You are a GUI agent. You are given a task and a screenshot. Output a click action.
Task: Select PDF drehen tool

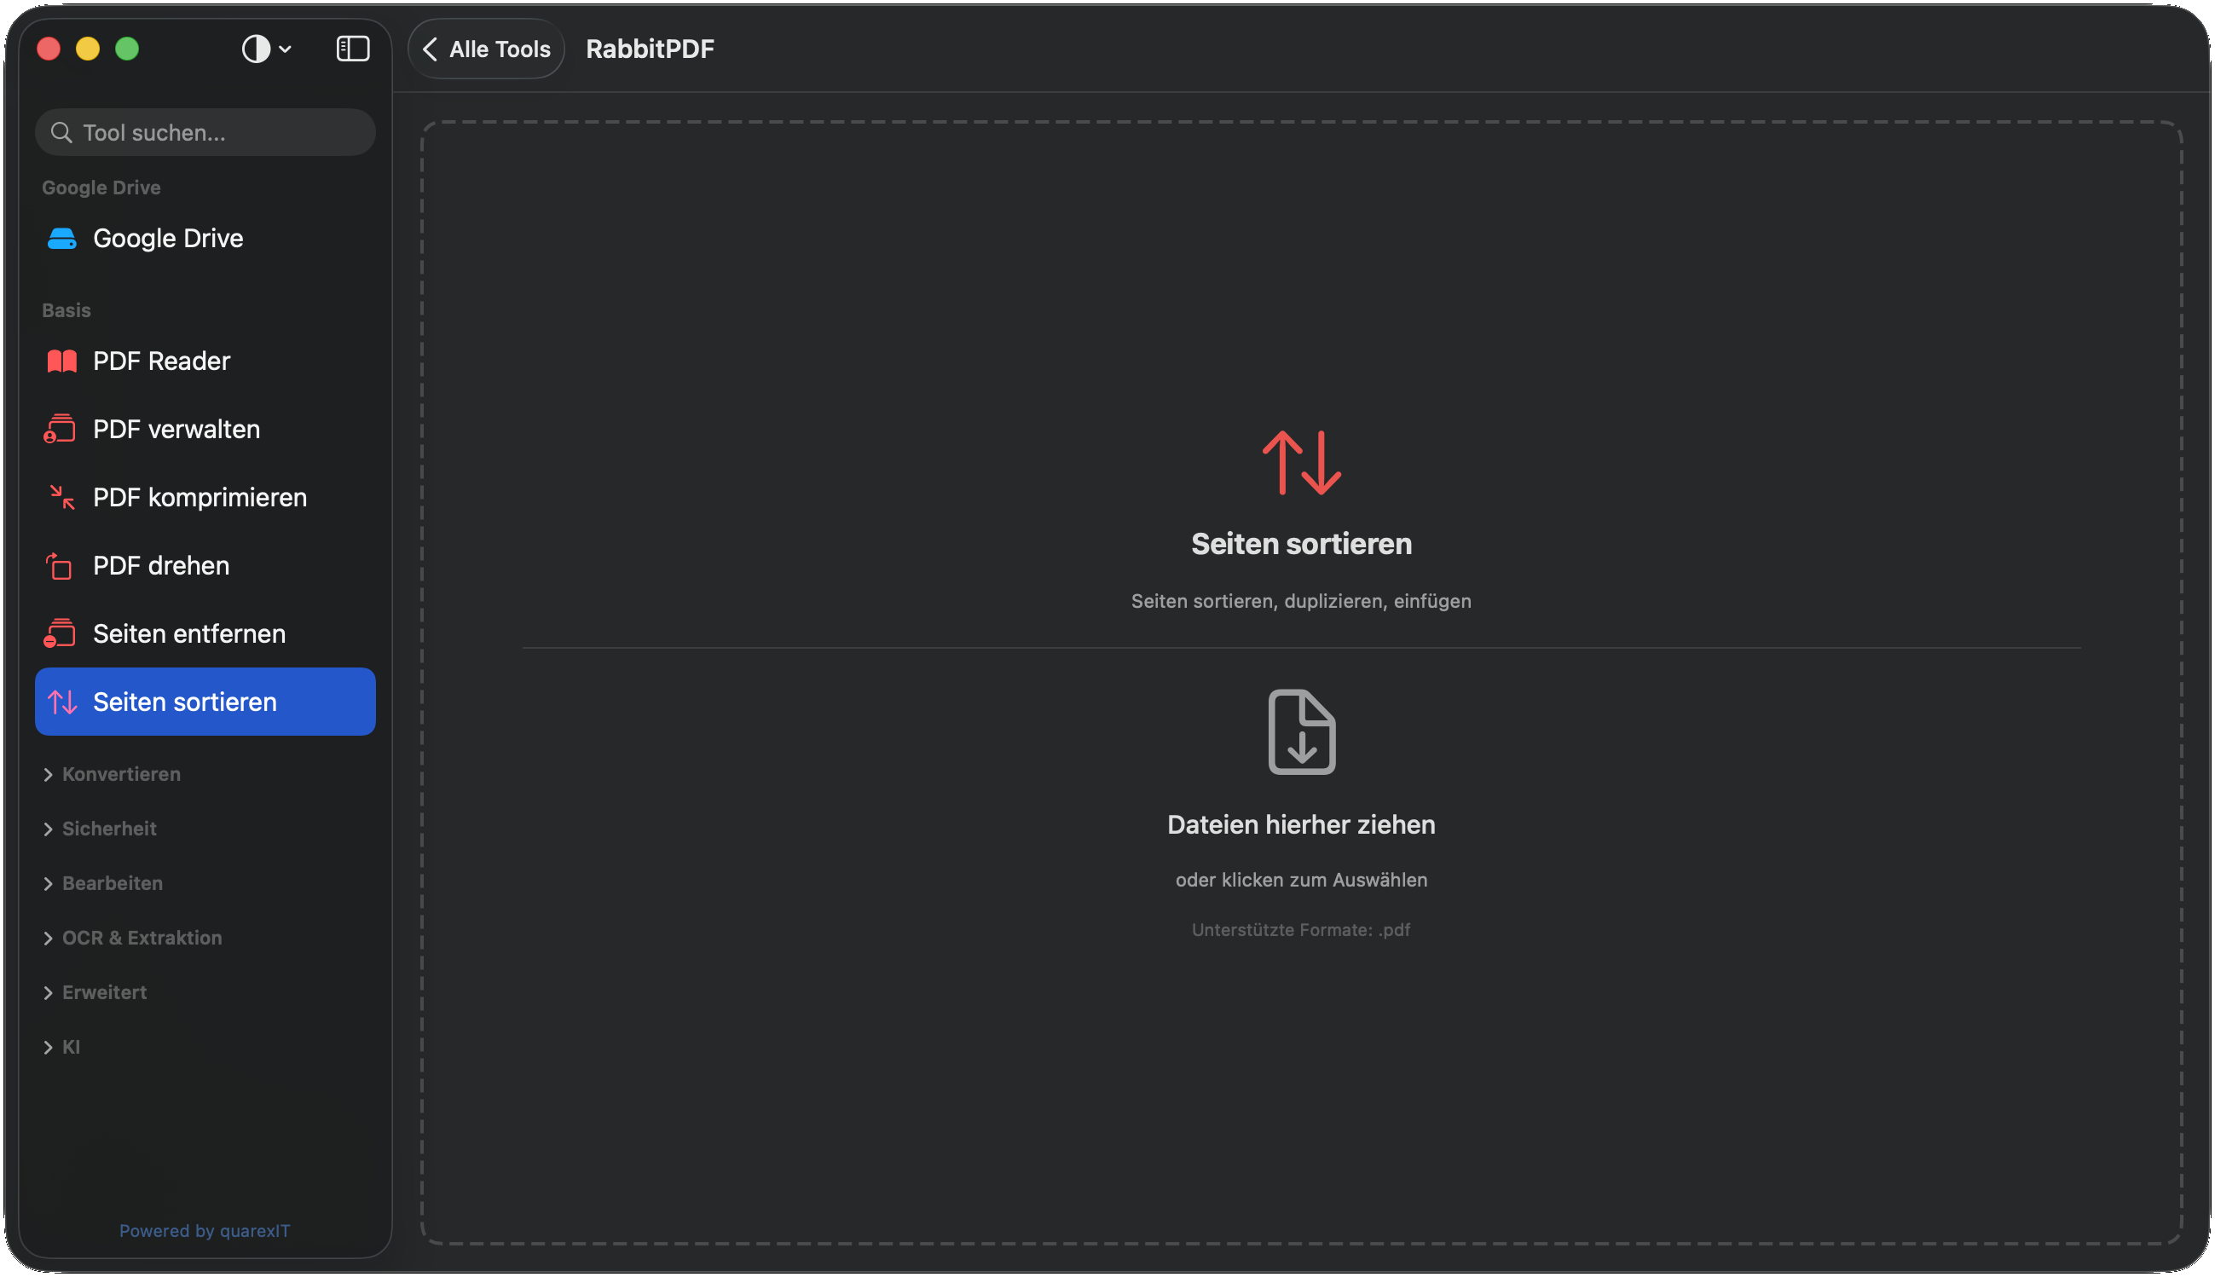click(205, 566)
